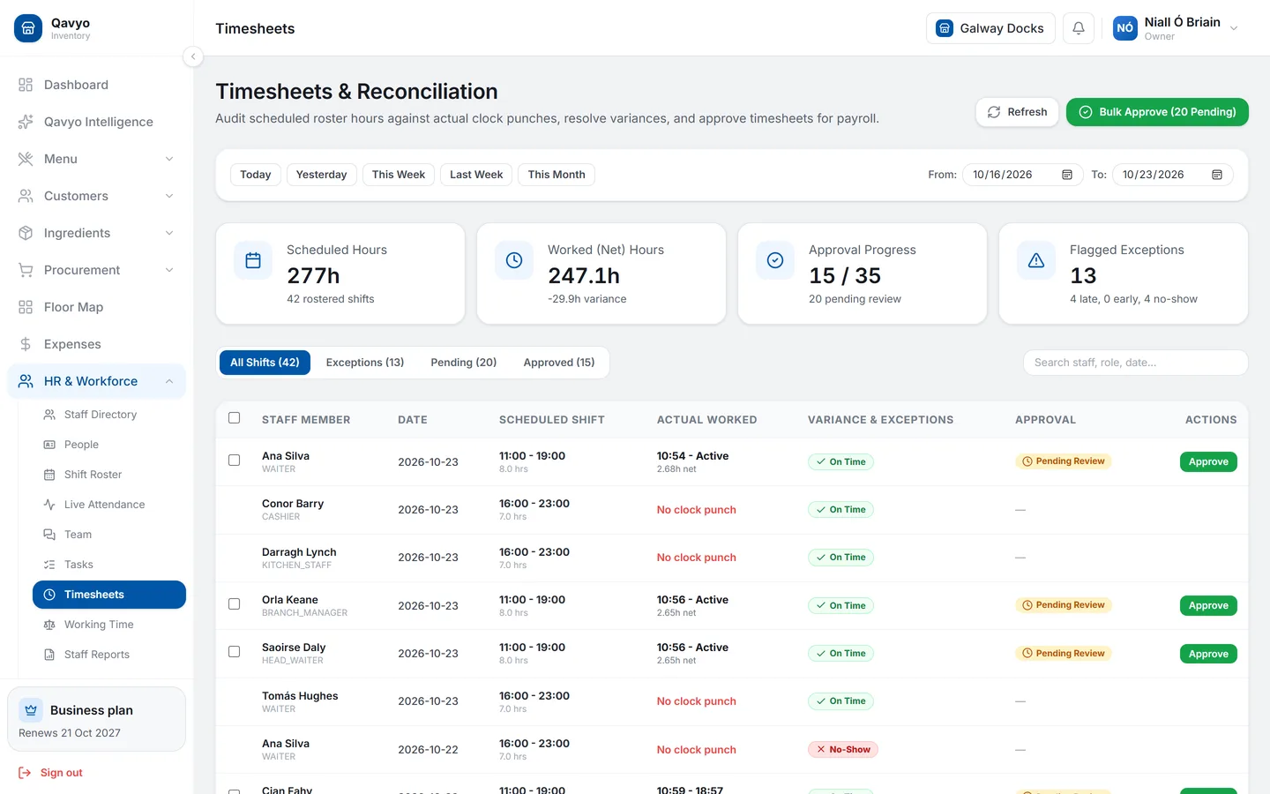Focus the Search staff, role, date field
Screen dimensions: 1270x794
(1135, 363)
